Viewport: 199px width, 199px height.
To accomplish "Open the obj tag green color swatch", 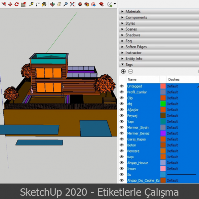I will pyautogui.click(x=163, y=104).
